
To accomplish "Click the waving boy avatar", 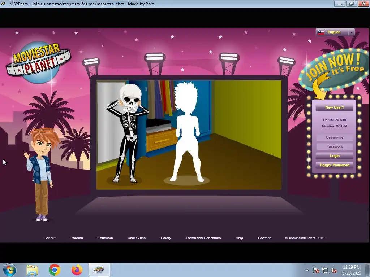I will pos(42,174).
